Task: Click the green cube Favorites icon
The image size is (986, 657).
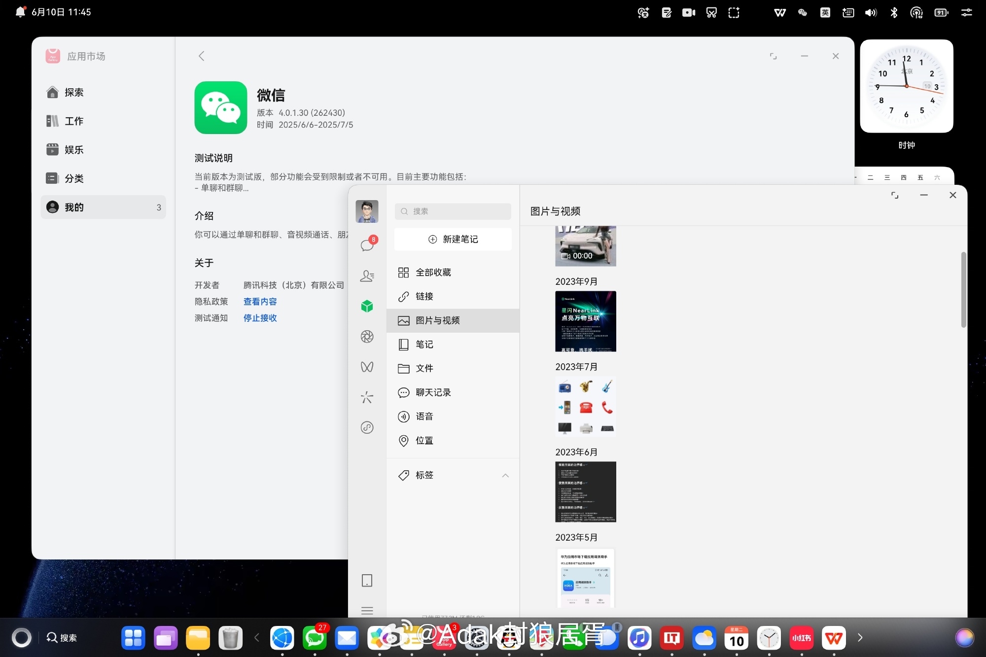Action: coord(367,306)
